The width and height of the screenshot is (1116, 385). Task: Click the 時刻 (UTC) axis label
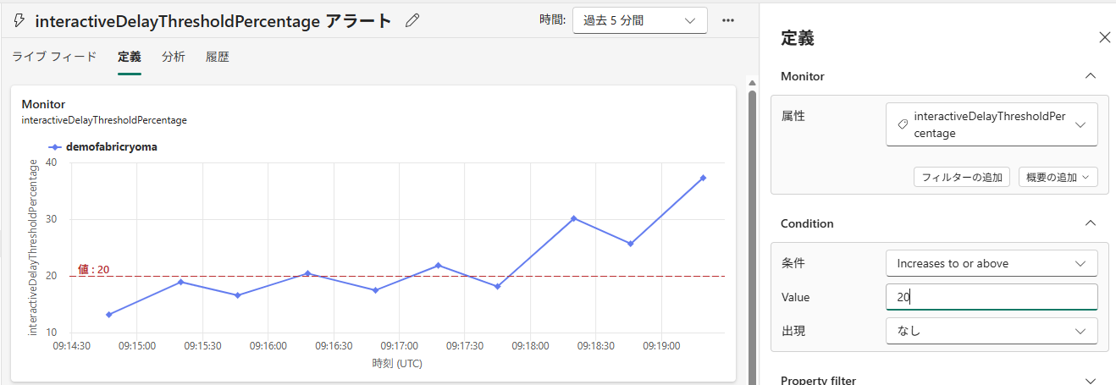click(397, 364)
